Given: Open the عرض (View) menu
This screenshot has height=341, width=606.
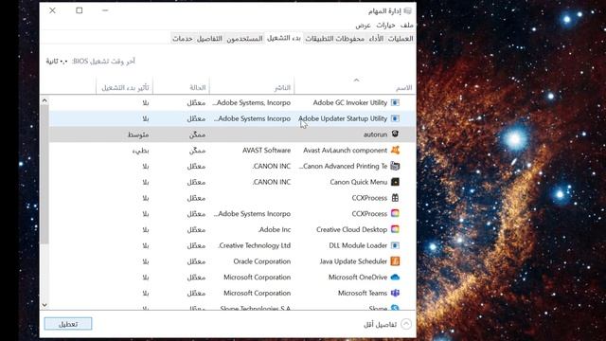Looking at the screenshot, I should [x=363, y=26].
